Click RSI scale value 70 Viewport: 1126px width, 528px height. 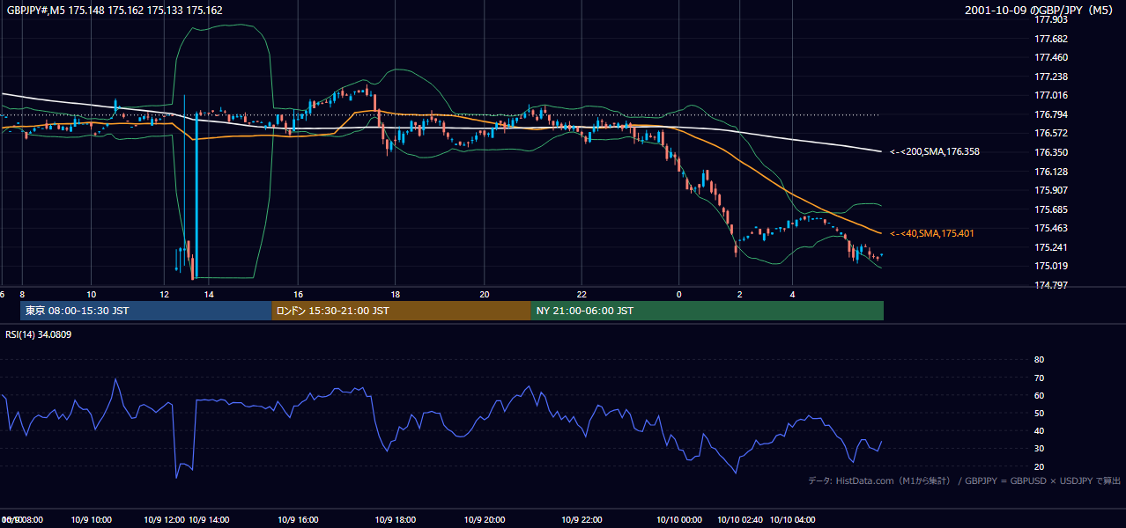(x=1039, y=378)
